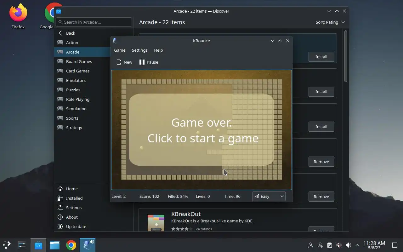Open the Emulators category

[82, 80]
